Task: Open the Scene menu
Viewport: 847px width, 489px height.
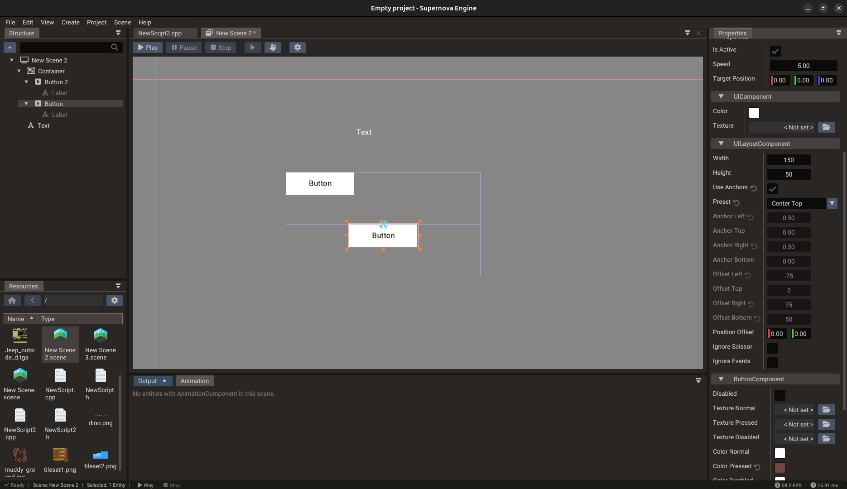Action: [122, 22]
